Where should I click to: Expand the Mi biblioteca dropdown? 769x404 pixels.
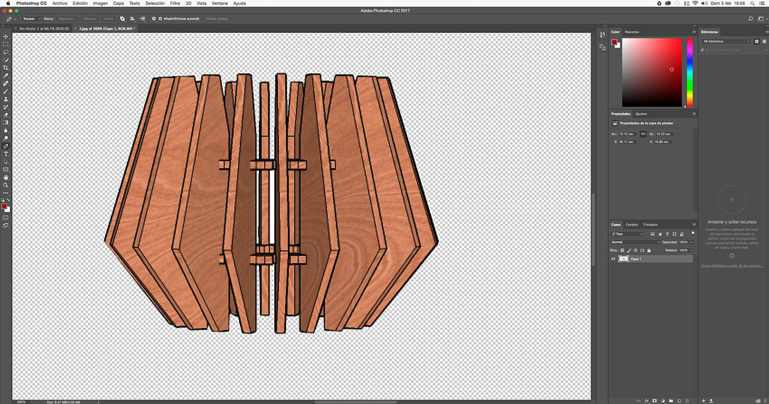tap(726, 41)
